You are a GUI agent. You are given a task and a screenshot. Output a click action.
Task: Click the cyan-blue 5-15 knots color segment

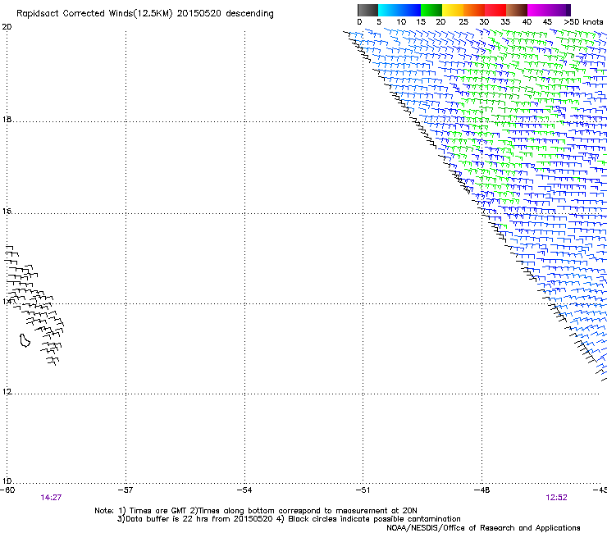click(399, 10)
